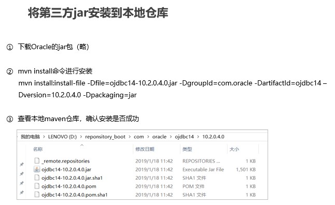Click the ojdbc14-10.2.0.4.0.jar Java icon
Screen dimensions: 335x205
37,169
